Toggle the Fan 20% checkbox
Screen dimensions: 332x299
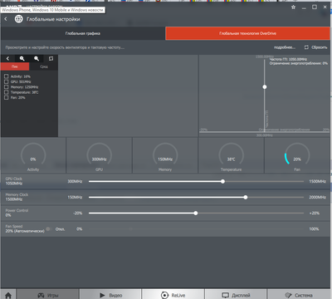click(7, 97)
